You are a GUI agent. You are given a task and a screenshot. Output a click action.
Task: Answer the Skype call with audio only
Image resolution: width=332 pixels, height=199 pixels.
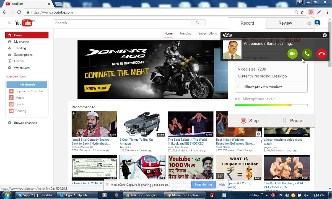(x=307, y=54)
